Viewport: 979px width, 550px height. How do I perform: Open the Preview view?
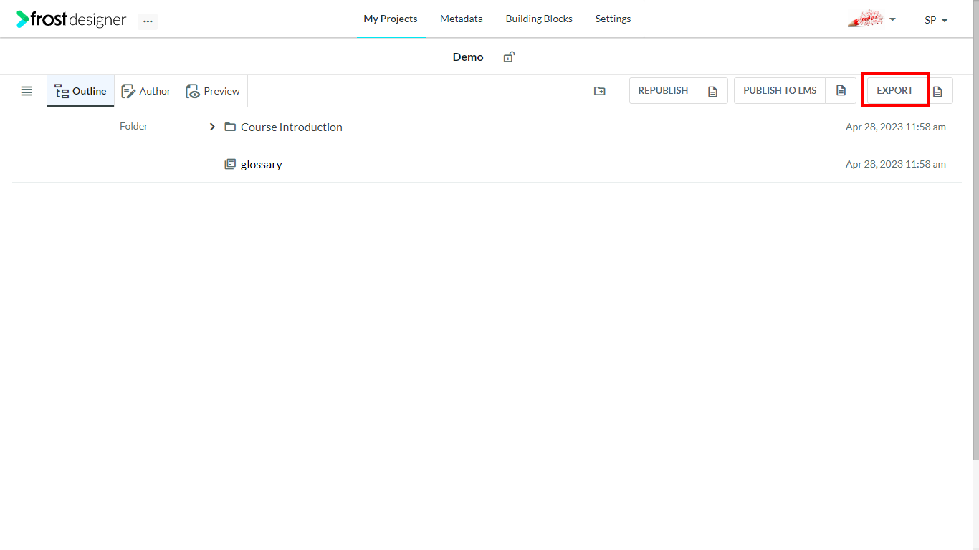point(213,91)
